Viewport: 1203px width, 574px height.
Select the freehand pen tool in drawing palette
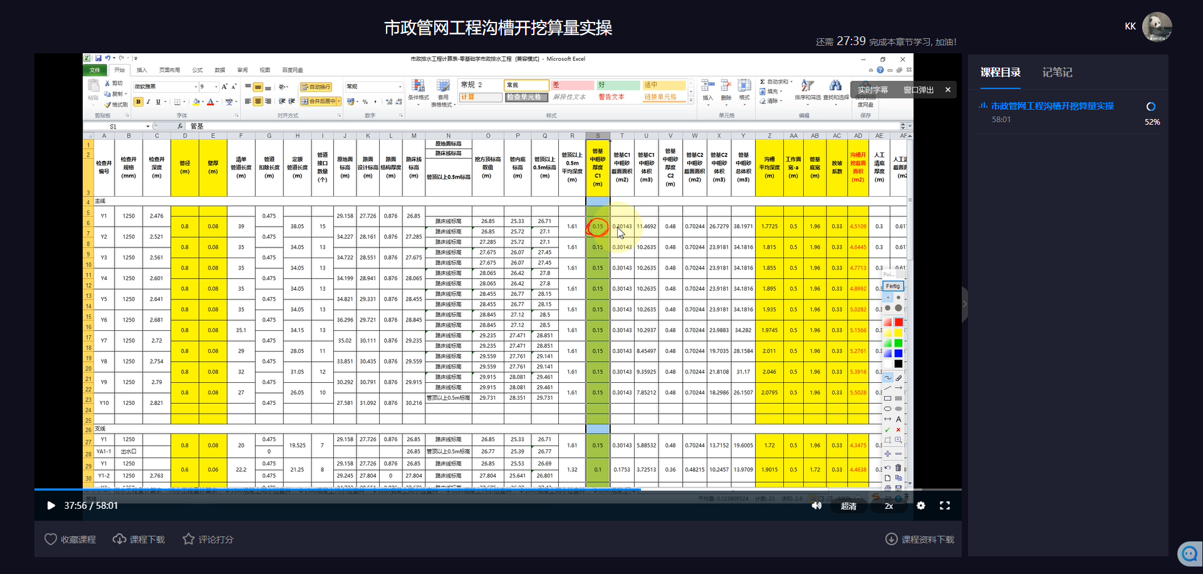pos(887,377)
